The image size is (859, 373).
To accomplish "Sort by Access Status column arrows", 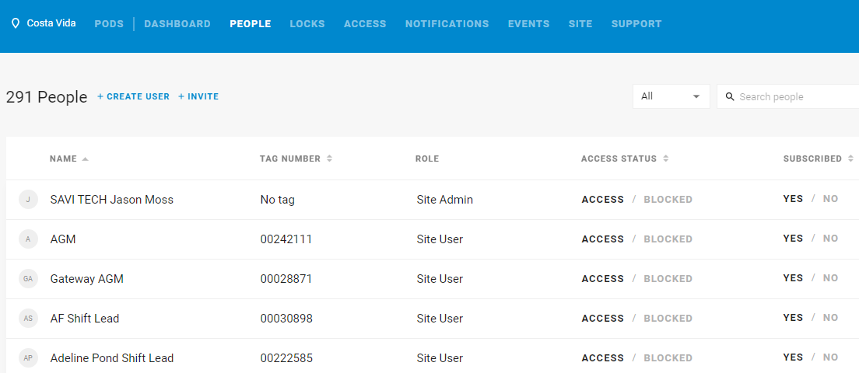I will tap(665, 159).
